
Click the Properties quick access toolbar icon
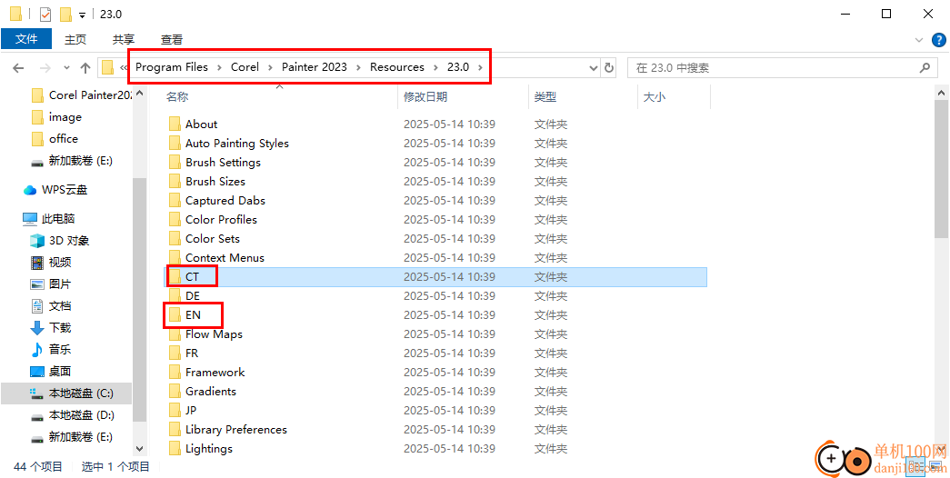click(x=45, y=14)
